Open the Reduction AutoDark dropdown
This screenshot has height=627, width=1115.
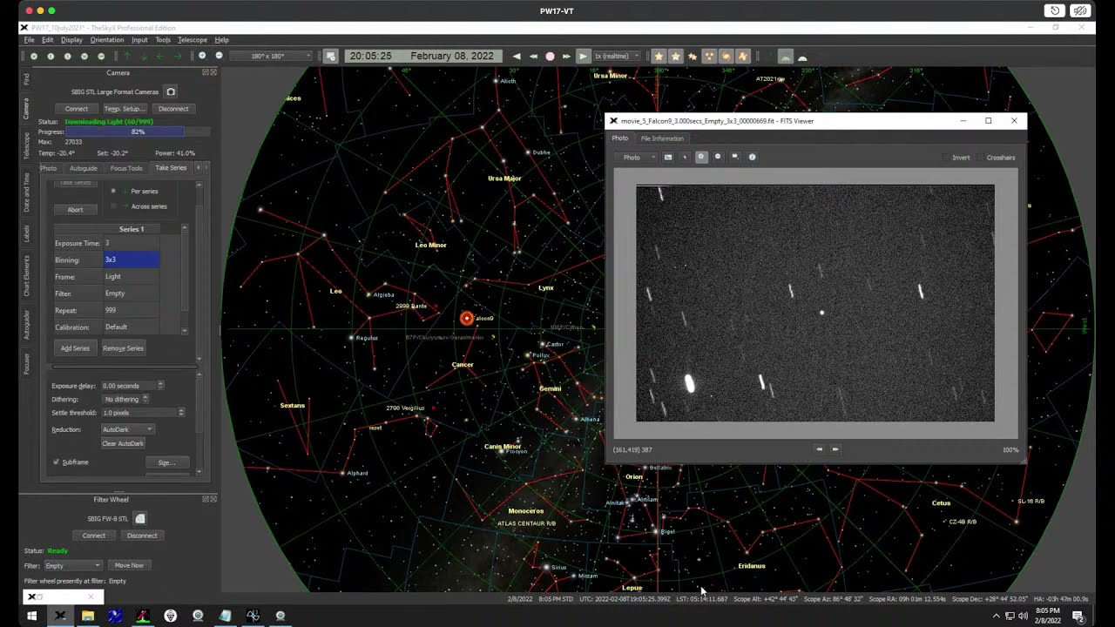point(128,429)
